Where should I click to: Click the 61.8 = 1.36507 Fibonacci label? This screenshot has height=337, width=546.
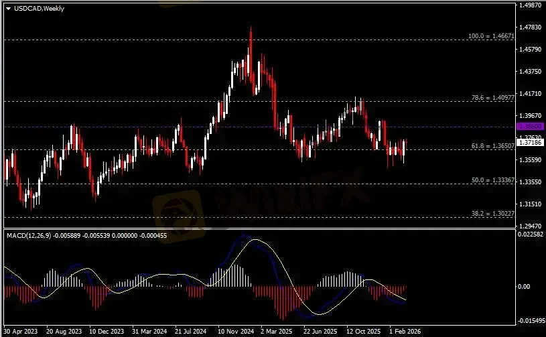click(x=490, y=145)
